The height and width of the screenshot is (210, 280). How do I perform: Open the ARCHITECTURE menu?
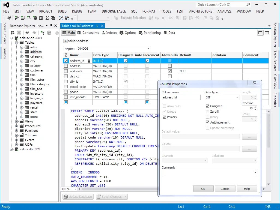201,11
